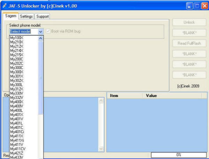Click the Item column header
Screen dimensions: 209x159
pyautogui.click(x=125, y=96)
